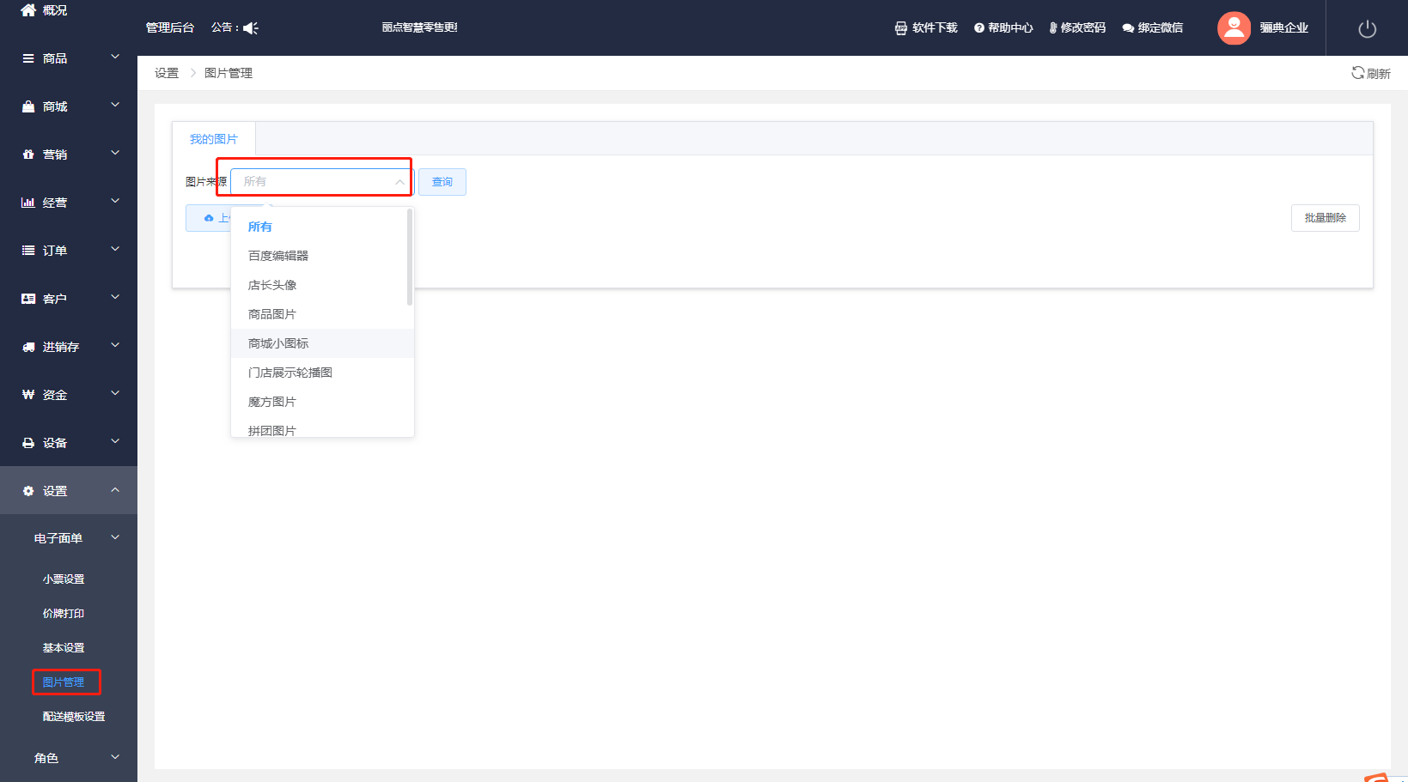Click the 设置 gear icon
Screen dimensions: 1408x782
click(x=28, y=491)
